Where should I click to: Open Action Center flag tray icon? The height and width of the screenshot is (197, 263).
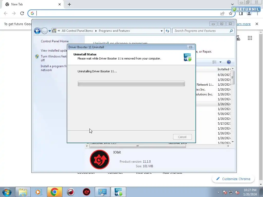pos(224,192)
